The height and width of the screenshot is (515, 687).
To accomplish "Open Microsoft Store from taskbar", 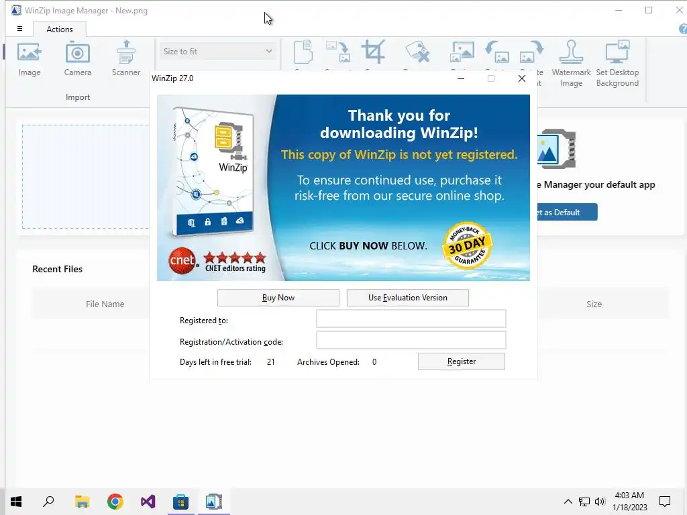I will click(x=180, y=502).
